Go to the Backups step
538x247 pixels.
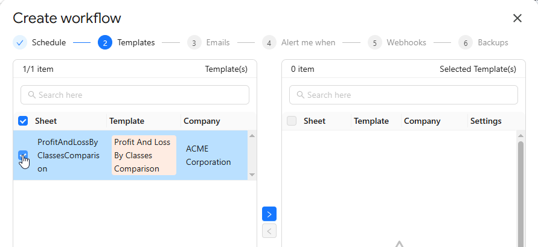coord(492,43)
